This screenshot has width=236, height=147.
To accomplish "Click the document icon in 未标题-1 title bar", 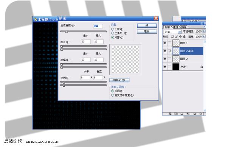I will point(36,19).
